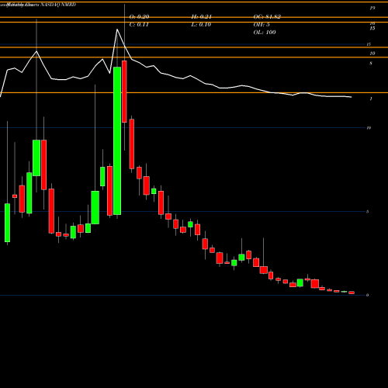Select the close value 'C: 0.11'

click(x=139, y=25)
